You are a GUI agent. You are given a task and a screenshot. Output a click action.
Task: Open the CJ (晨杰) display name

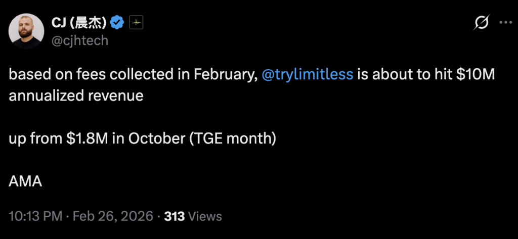pos(79,22)
